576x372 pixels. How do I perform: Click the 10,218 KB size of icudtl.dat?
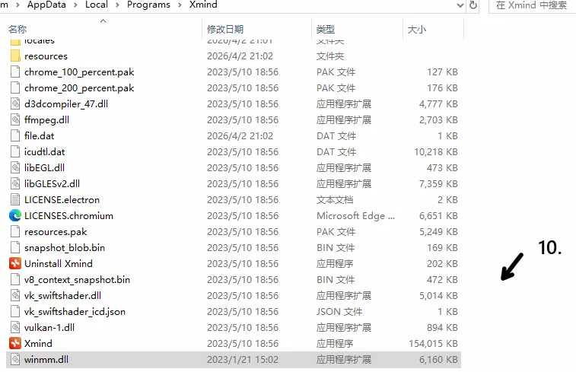(436, 152)
